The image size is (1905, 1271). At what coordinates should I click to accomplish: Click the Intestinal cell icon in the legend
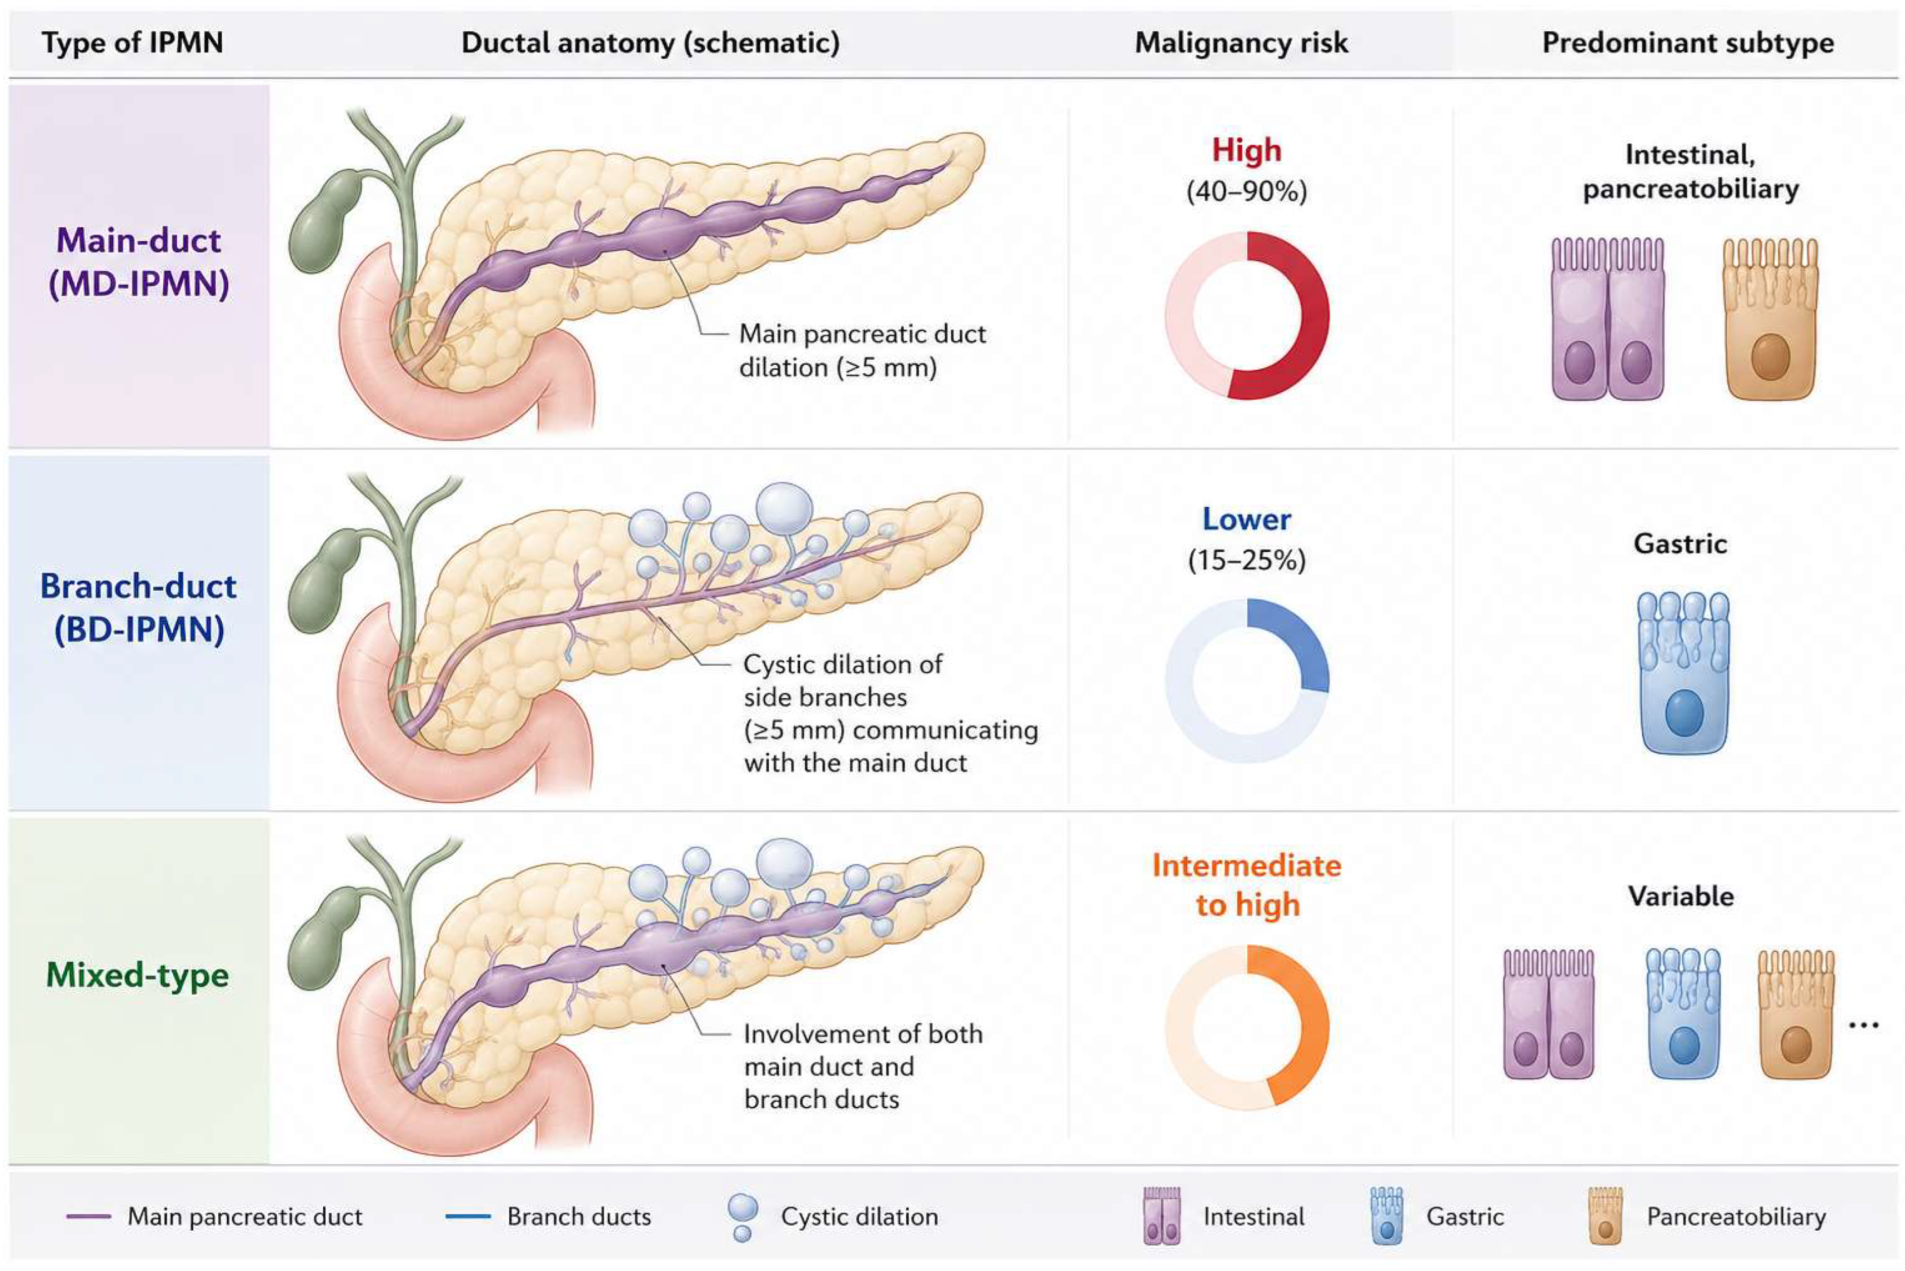tap(1161, 1215)
